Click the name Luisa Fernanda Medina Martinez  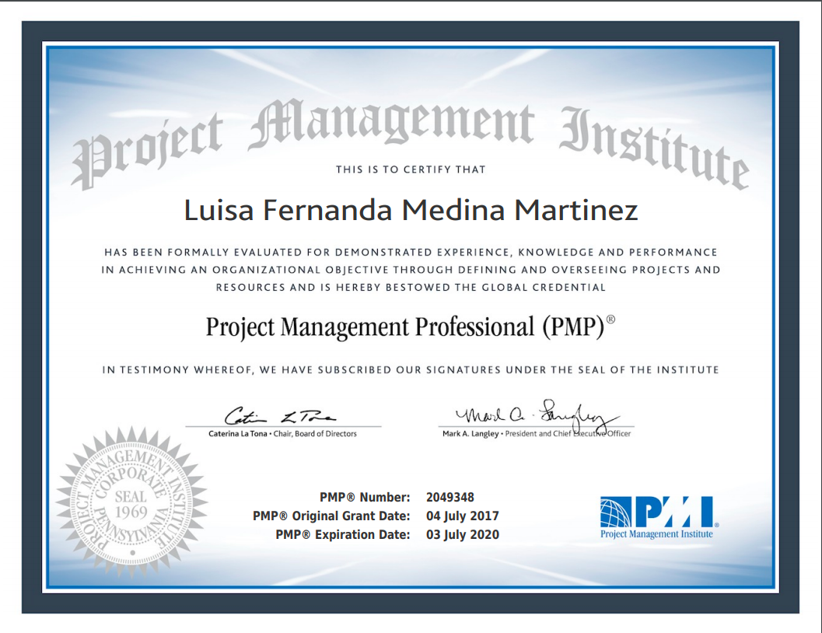point(411,210)
